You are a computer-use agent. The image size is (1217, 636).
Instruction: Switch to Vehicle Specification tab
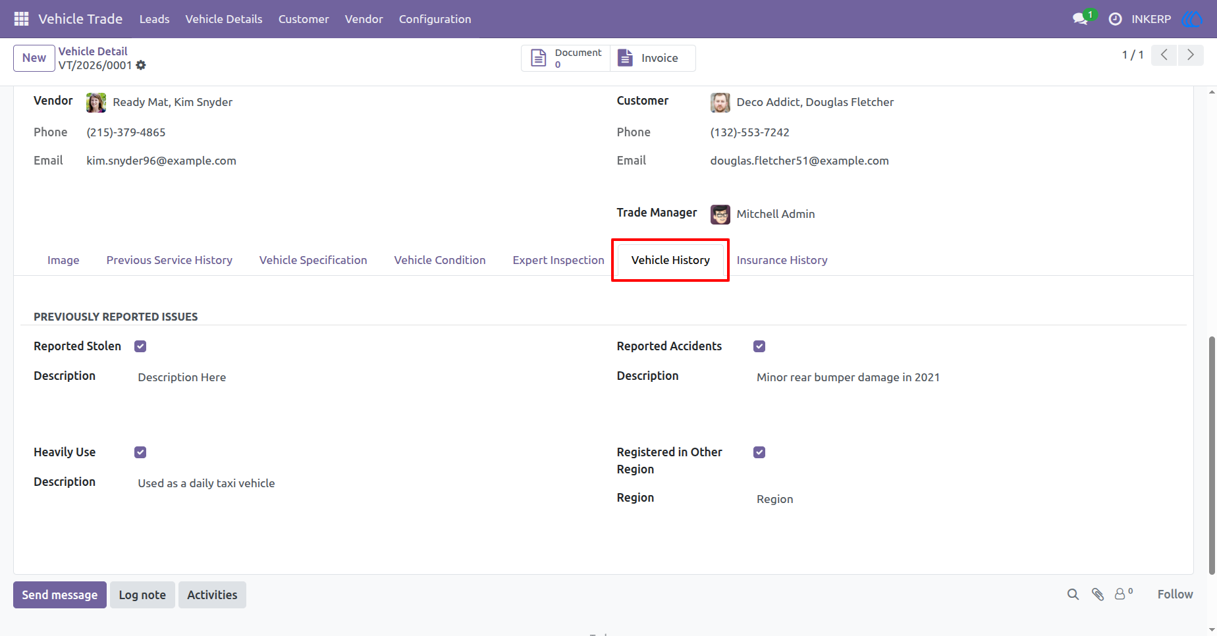pyautogui.click(x=313, y=260)
